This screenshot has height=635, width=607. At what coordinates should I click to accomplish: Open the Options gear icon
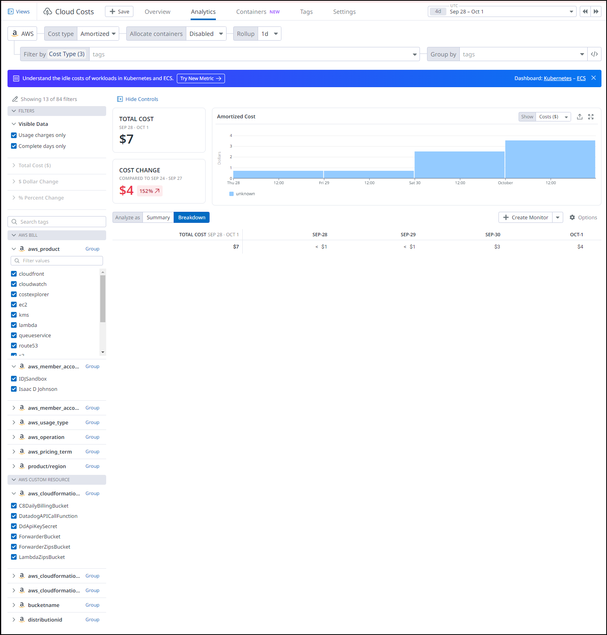coord(572,217)
